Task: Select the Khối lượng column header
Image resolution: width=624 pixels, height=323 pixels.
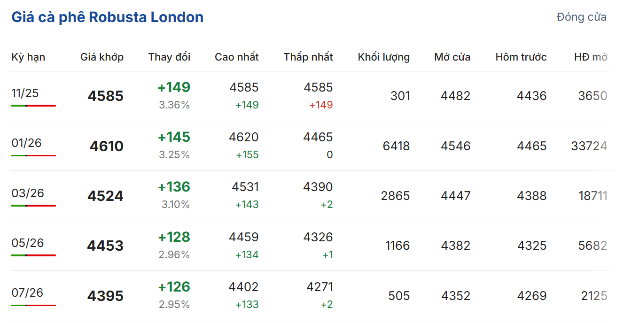Action: coord(383,57)
